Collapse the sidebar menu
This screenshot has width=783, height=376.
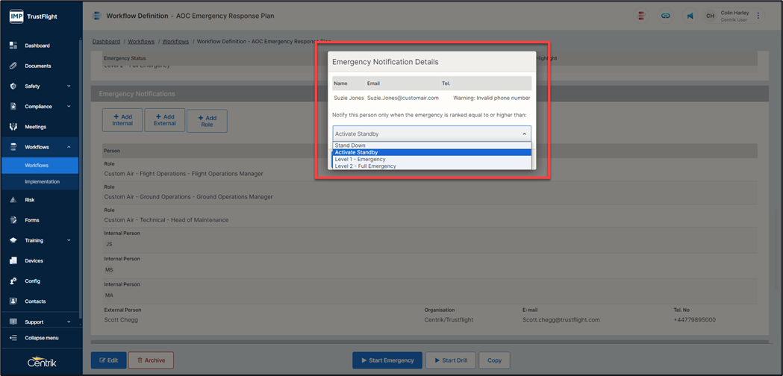click(x=41, y=338)
